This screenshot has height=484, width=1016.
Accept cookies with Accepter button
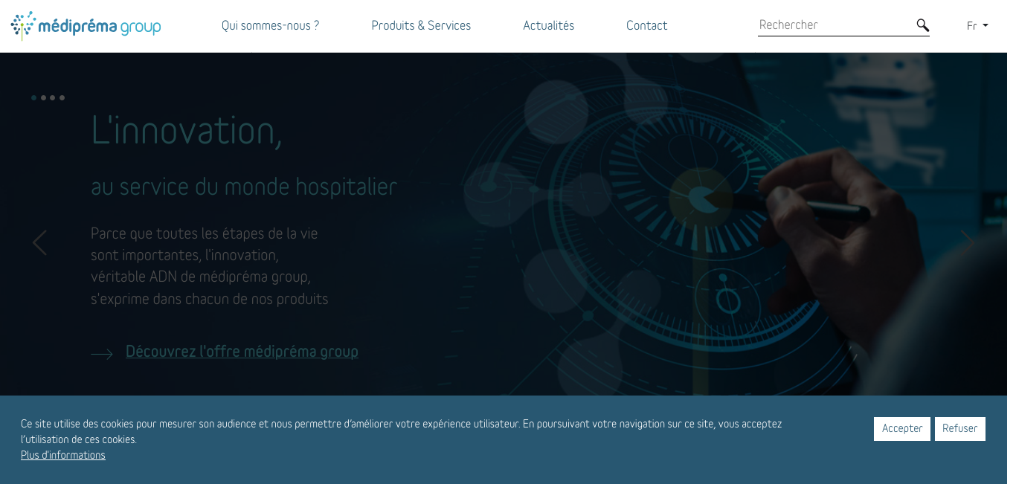902,429
